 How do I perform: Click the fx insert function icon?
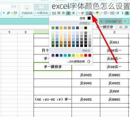point(121,27)
